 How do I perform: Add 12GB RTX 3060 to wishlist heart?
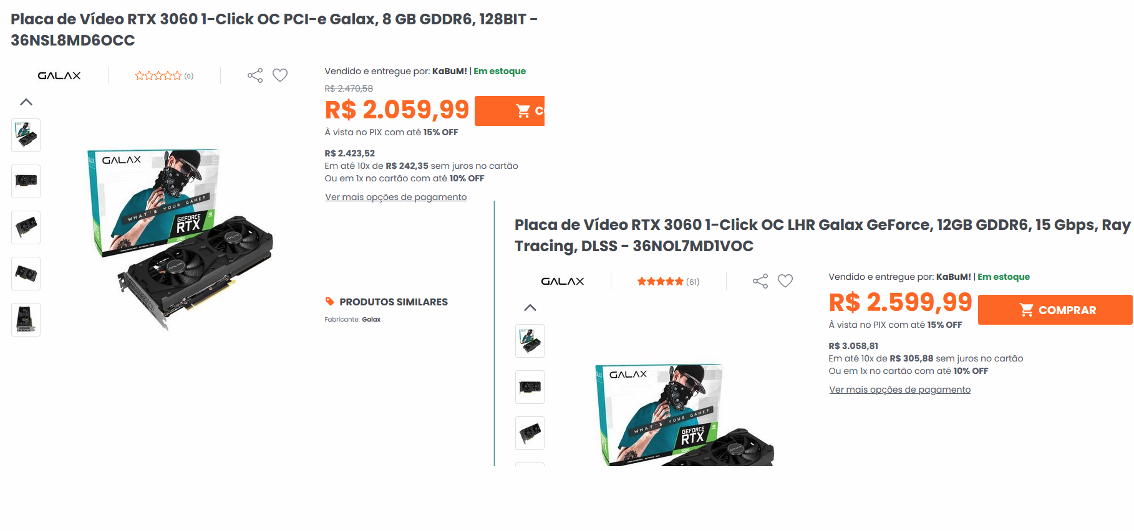(785, 281)
